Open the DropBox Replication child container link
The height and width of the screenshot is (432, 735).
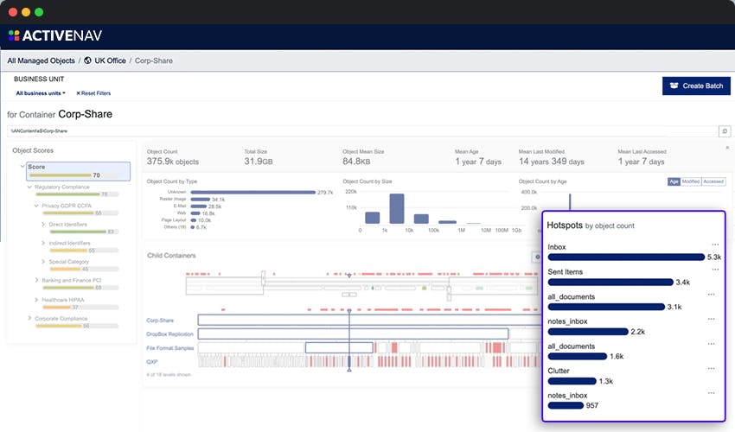point(169,334)
